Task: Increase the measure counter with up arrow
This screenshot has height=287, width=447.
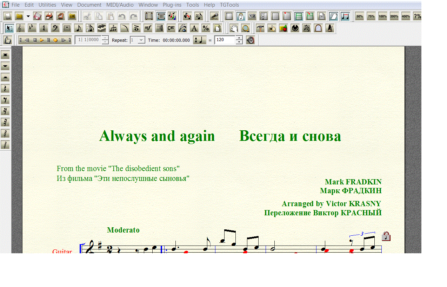Action: (x=105, y=38)
